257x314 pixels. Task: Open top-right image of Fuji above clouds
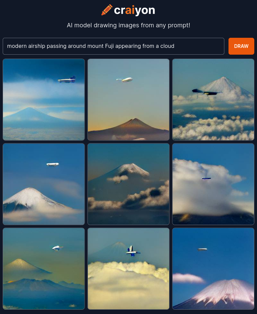tap(213, 99)
